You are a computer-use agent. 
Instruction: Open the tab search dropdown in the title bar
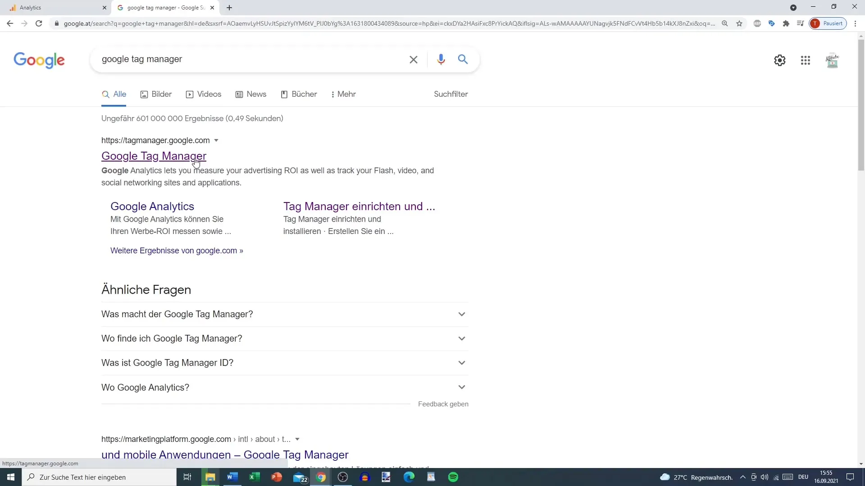(x=793, y=8)
